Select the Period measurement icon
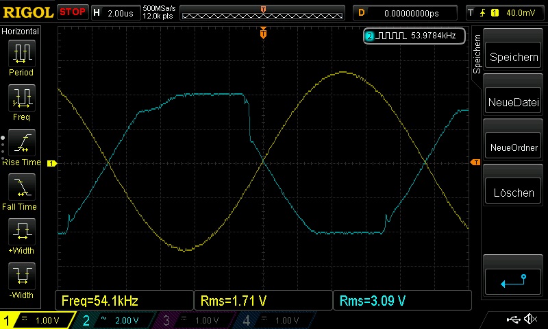This screenshot has width=548, height=329. click(22, 53)
